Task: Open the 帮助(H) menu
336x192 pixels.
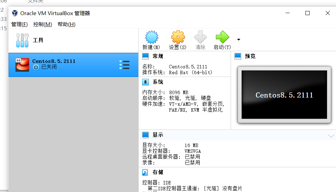Action: coord(67,24)
